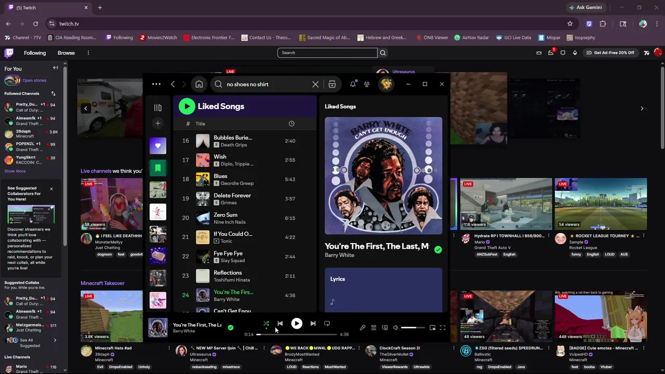Play Liked Songs with green play button
Screen dimensions: 665x374
[x=187, y=106]
